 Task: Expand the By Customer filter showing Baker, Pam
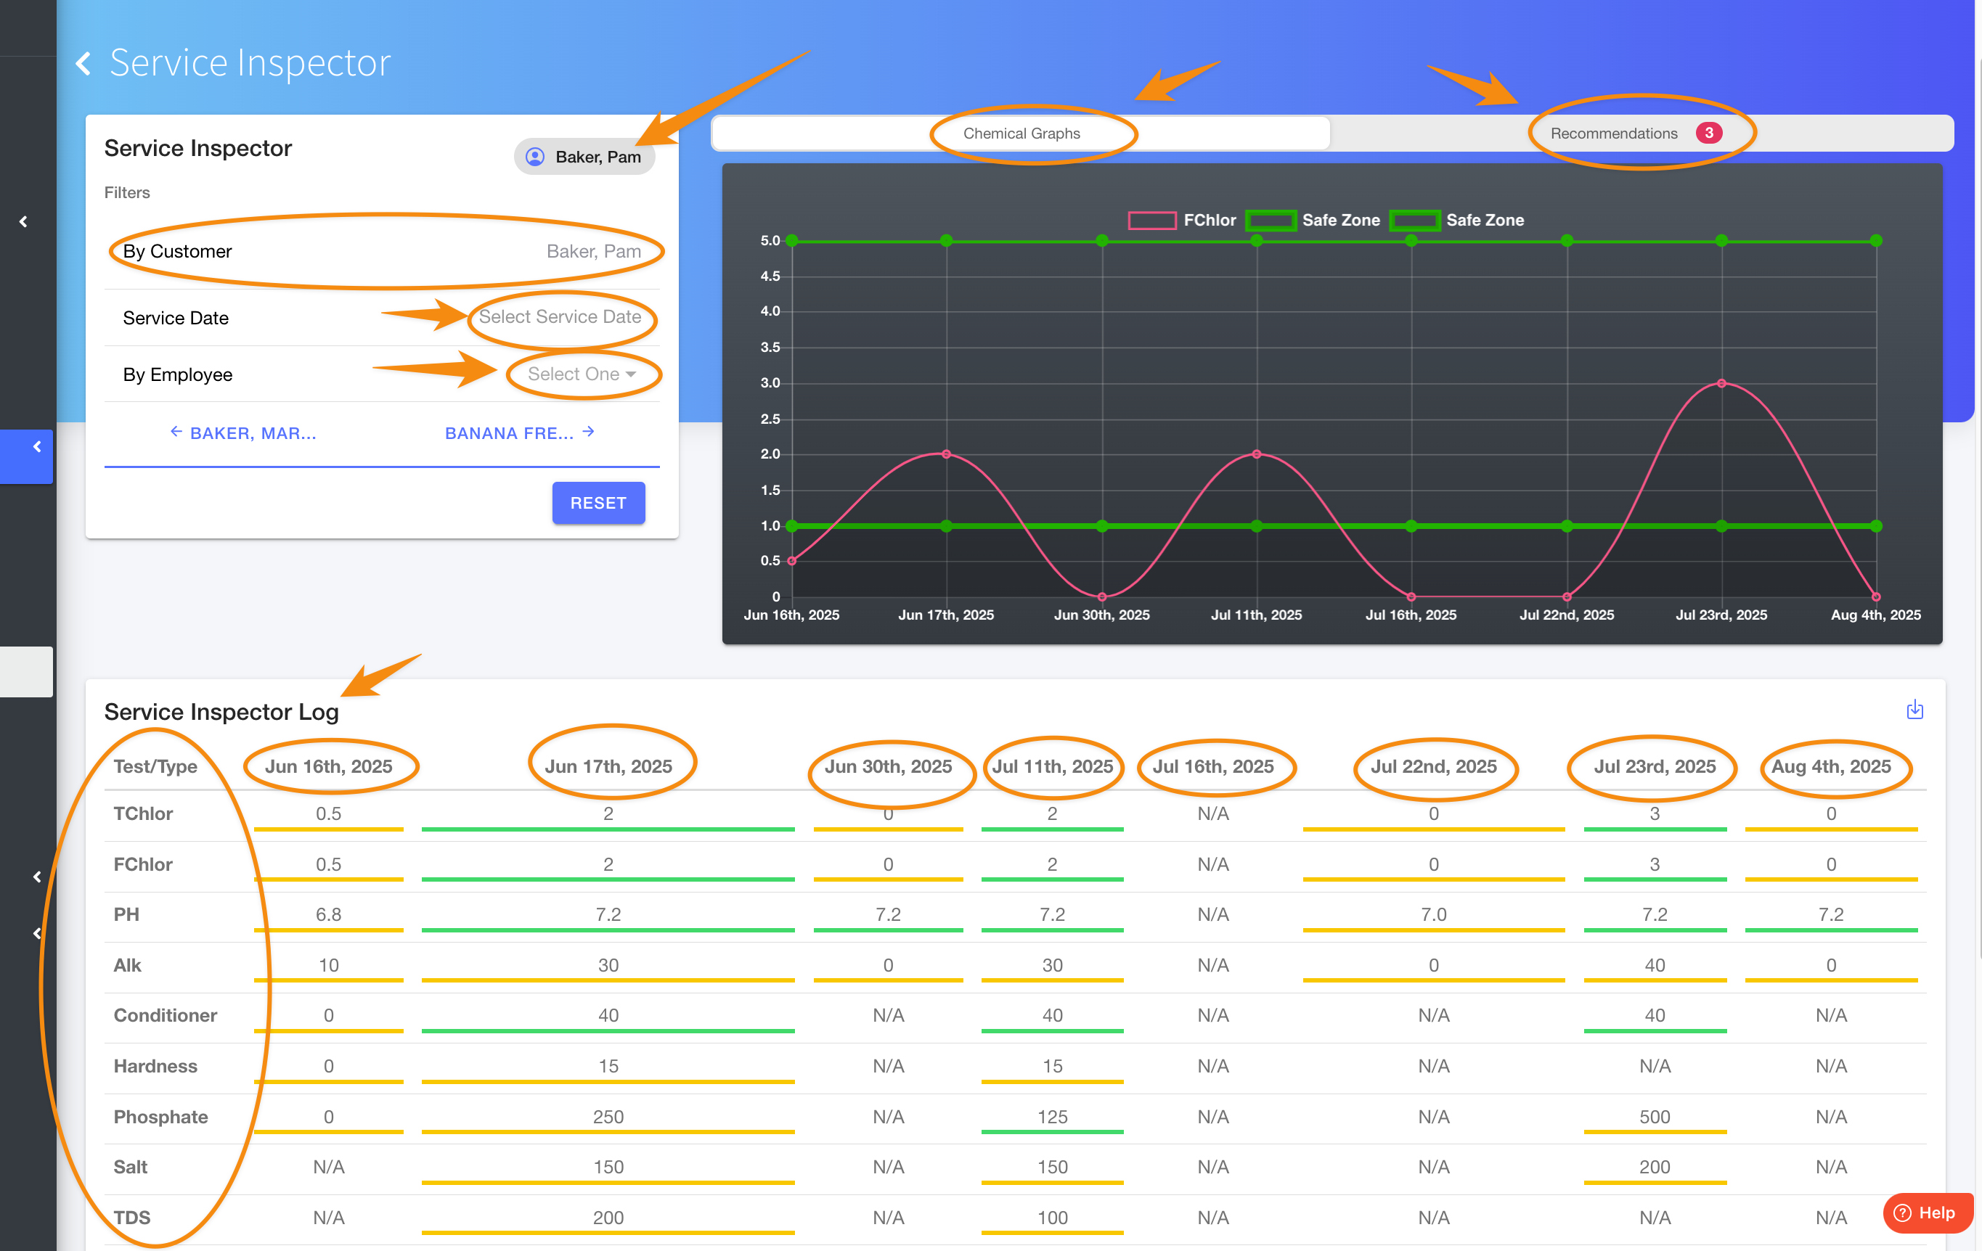pyautogui.click(x=382, y=252)
